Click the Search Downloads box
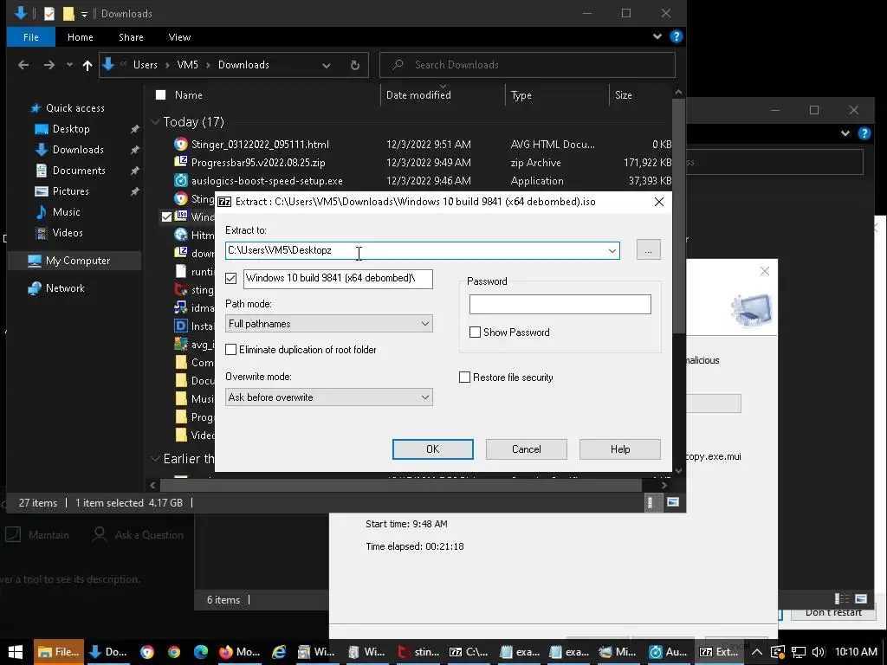 click(528, 65)
